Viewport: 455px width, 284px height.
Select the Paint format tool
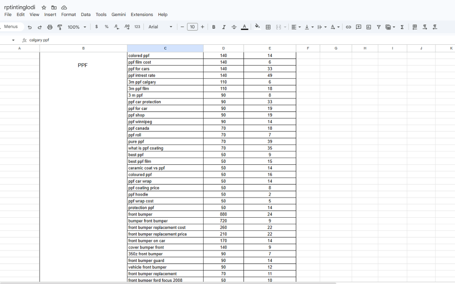click(60, 27)
